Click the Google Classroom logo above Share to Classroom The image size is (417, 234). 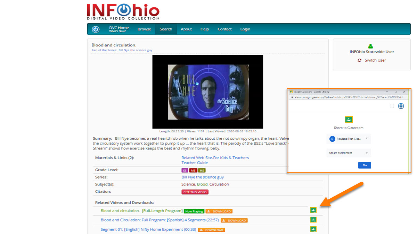[349, 120]
